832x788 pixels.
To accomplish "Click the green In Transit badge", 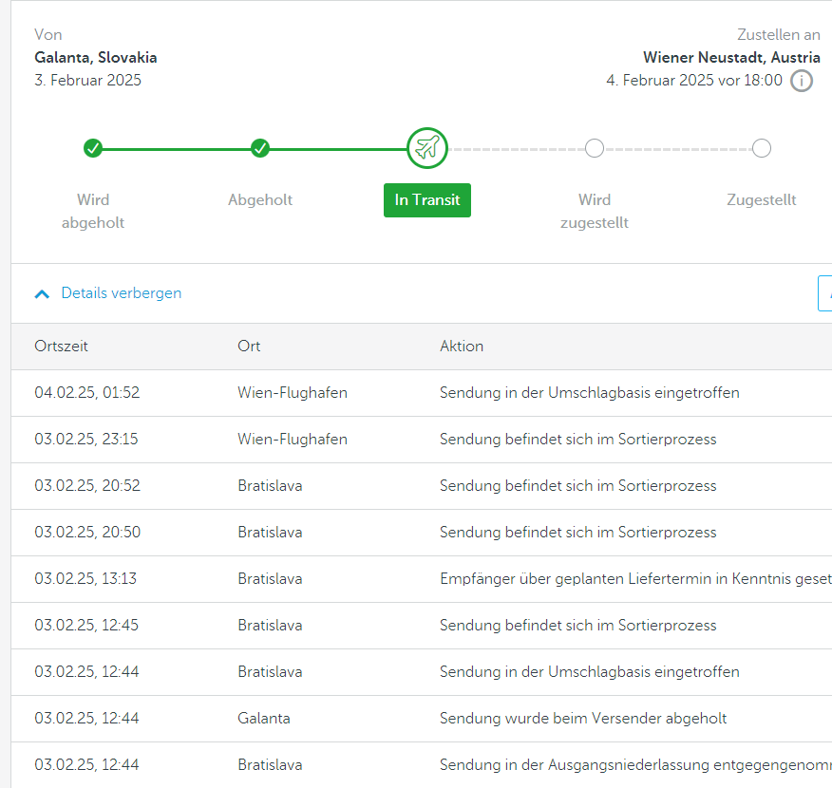I will pos(427,200).
